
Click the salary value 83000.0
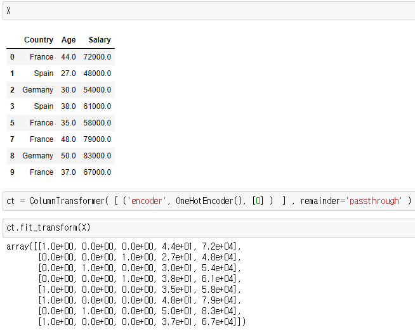coord(97,156)
